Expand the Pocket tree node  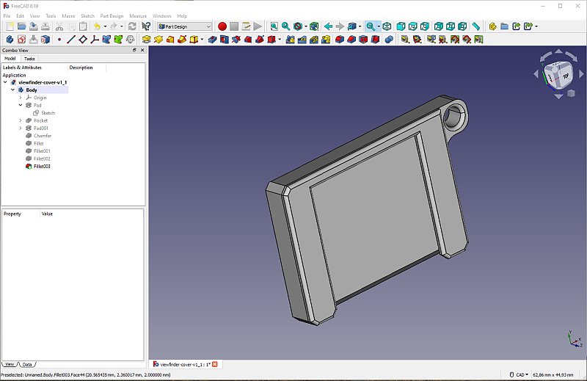[21, 120]
